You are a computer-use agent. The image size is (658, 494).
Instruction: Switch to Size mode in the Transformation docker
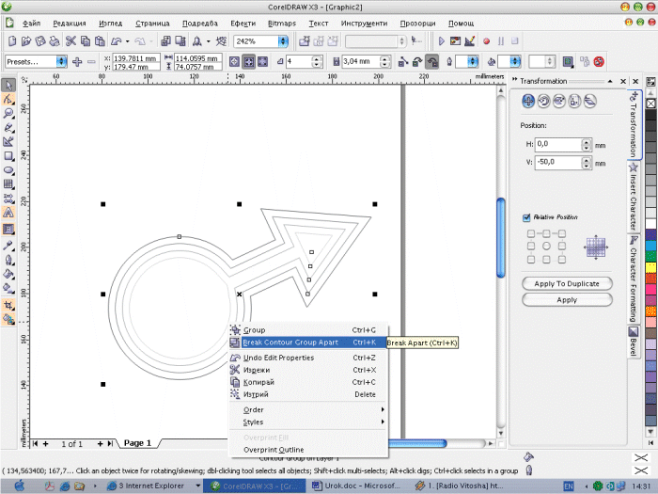[574, 101]
